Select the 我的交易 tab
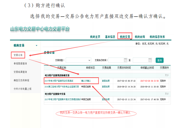 (x=125, y=37)
